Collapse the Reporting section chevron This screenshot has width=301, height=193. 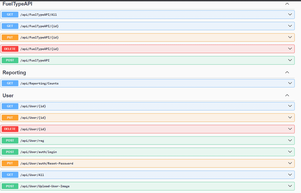(287, 72)
